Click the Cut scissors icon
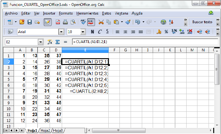 tap(101, 22)
